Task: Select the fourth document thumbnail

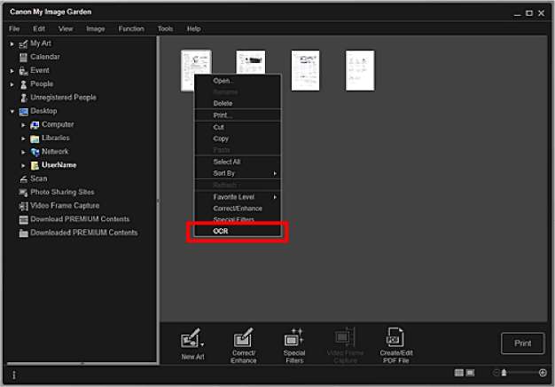Action: click(x=359, y=70)
